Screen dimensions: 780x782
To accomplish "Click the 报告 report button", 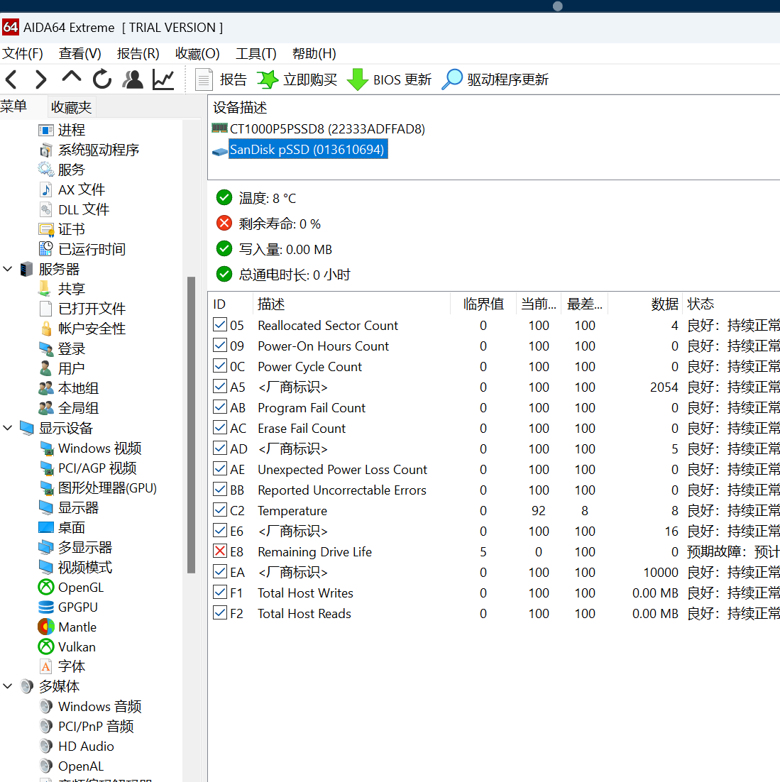I will click(x=221, y=79).
